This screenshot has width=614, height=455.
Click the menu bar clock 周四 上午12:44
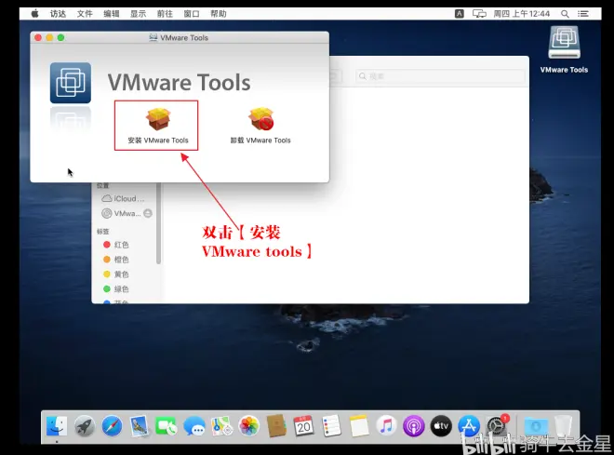522,14
